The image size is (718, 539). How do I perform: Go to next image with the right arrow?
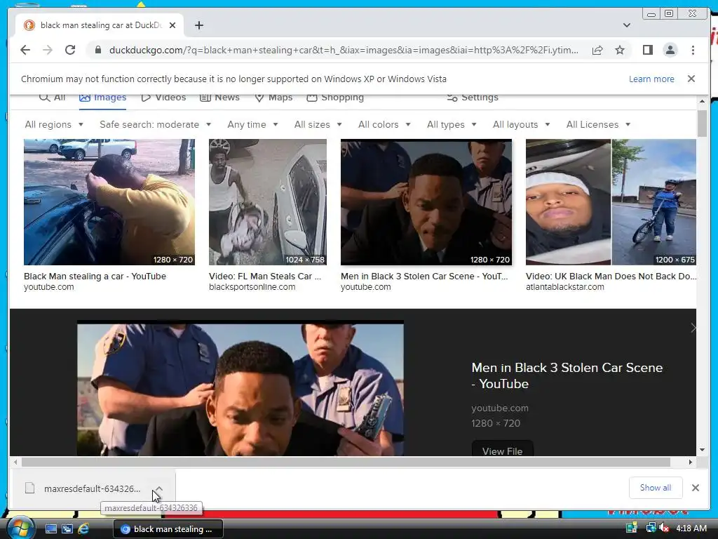(692, 328)
